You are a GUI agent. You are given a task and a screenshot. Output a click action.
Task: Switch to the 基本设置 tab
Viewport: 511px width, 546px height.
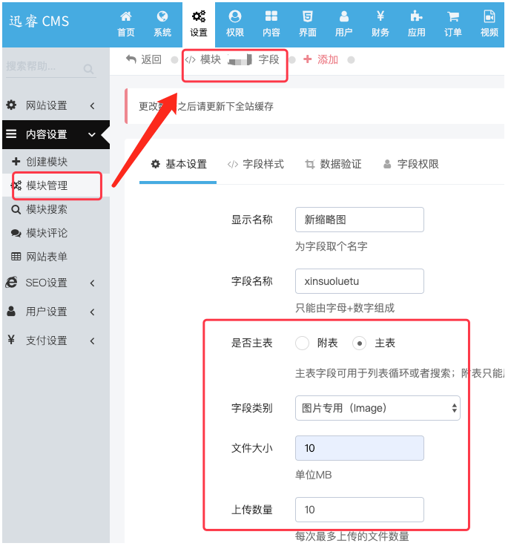[x=178, y=164]
